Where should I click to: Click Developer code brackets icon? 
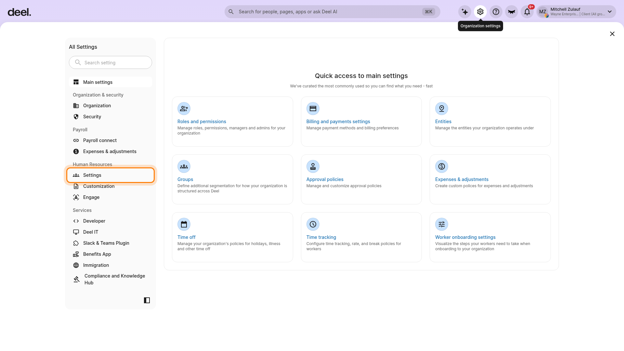(x=76, y=221)
